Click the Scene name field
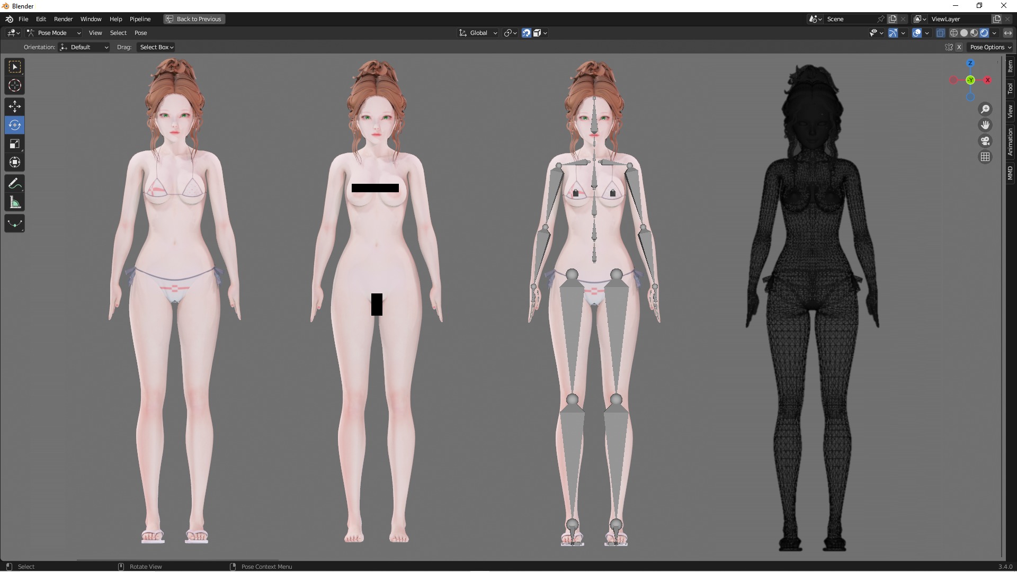The image size is (1017, 572). point(850,19)
